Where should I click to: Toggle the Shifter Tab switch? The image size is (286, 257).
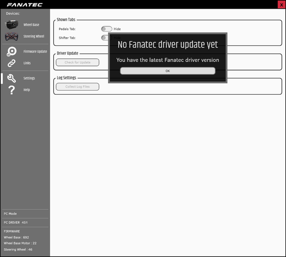(105, 38)
